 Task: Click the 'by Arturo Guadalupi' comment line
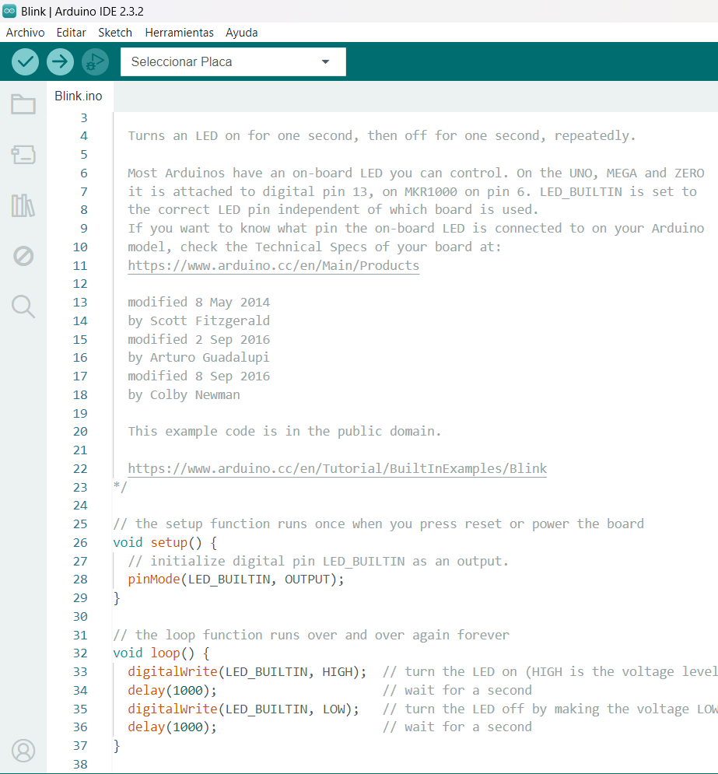[x=199, y=357]
